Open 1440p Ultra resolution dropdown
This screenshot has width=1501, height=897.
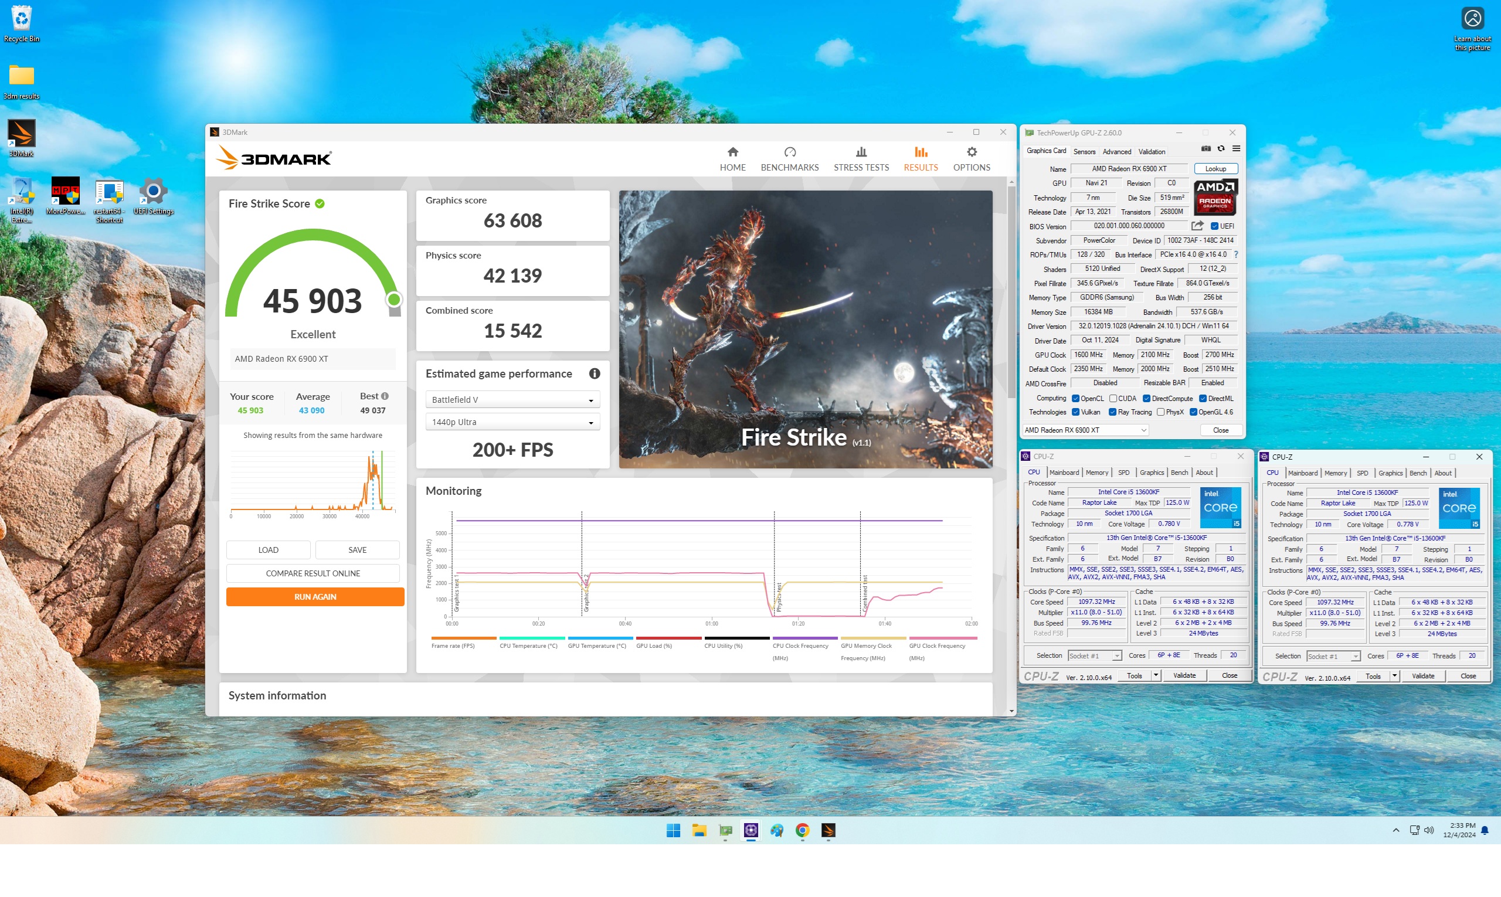[512, 422]
